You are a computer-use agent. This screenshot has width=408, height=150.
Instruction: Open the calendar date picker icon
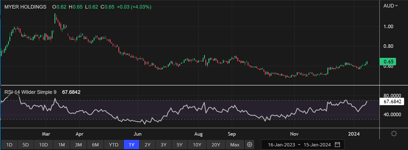click(337, 144)
